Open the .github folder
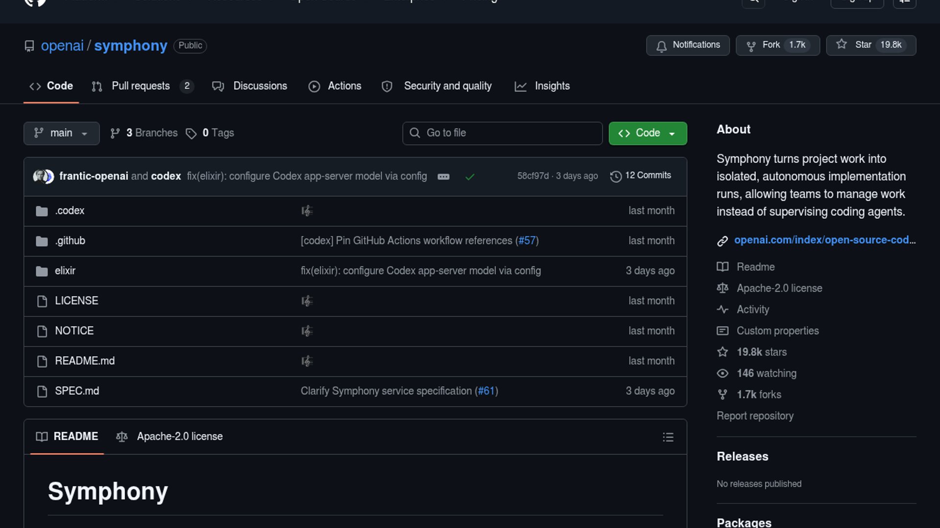The image size is (940, 528). [x=70, y=241]
